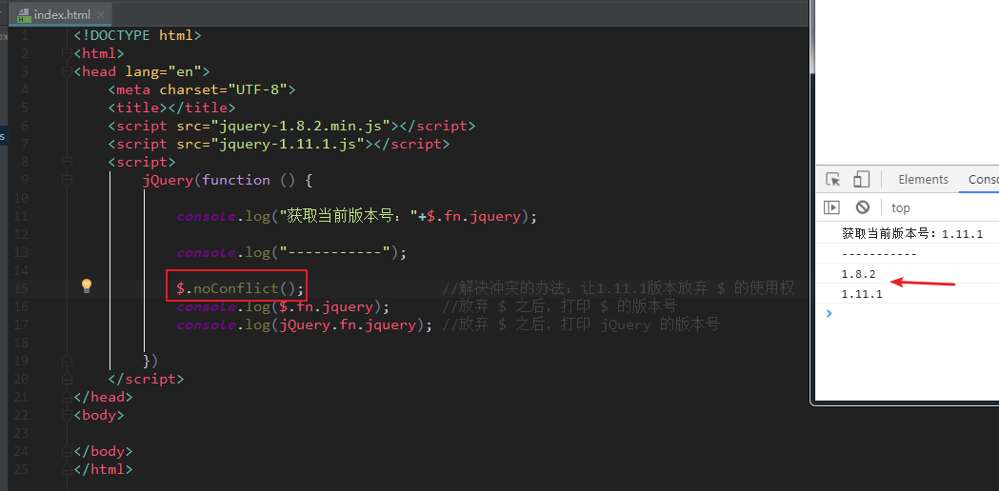999x491 pixels.
Task: Open the 'top' JavaScript context dropdown
Action: click(x=901, y=207)
